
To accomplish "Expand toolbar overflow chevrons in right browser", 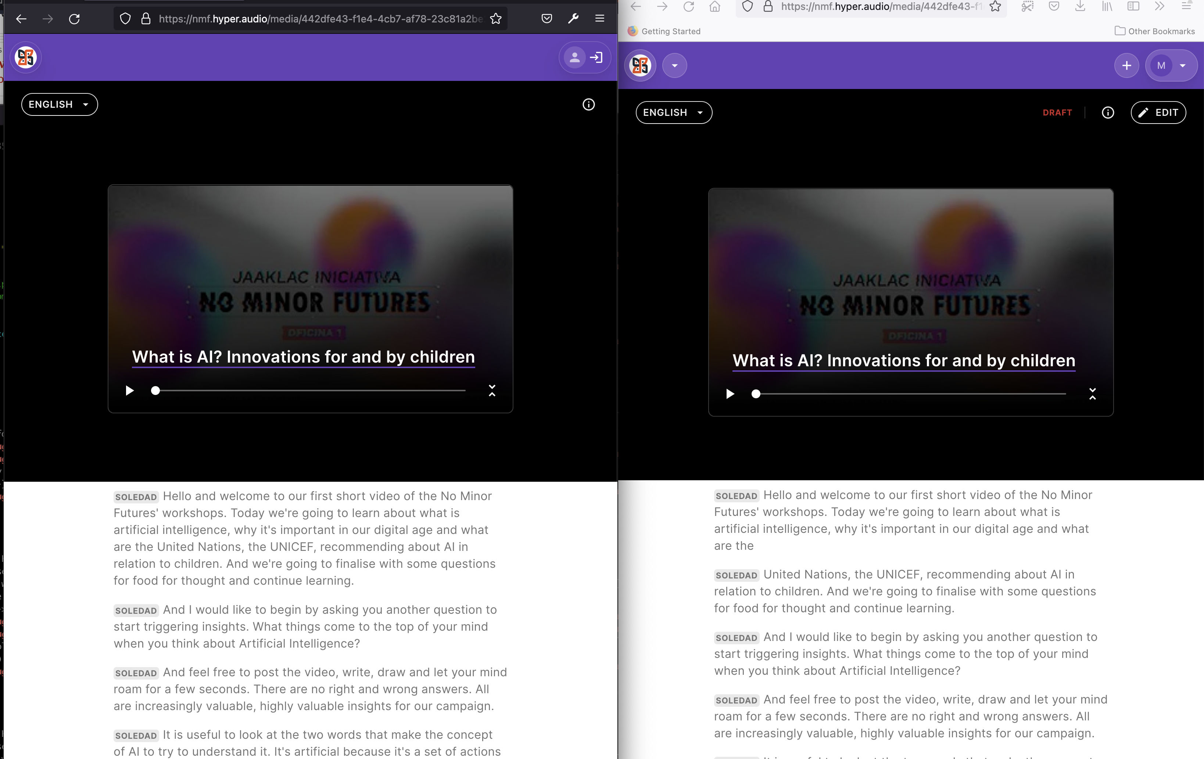I will pyautogui.click(x=1160, y=7).
